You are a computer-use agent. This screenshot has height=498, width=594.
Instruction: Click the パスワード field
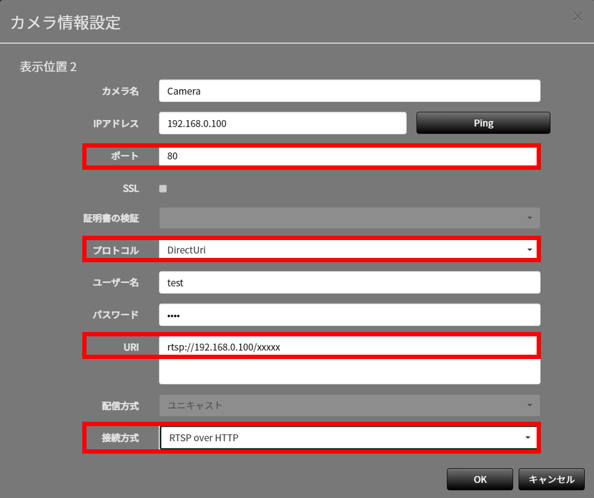[x=349, y=315]
